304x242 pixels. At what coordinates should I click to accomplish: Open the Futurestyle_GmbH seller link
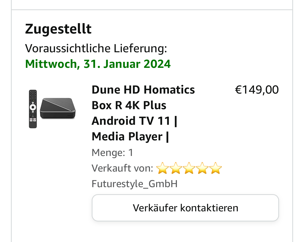coord(135,184)
